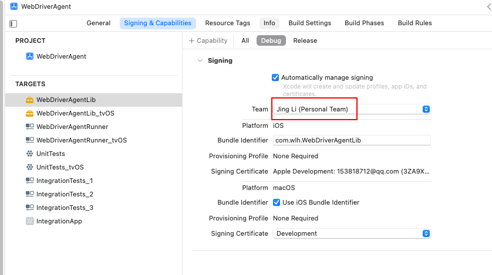This screenshot has height=275, width=492.
Task: Open the Signing Certificate Development dropdown
Action: [426, 233]
